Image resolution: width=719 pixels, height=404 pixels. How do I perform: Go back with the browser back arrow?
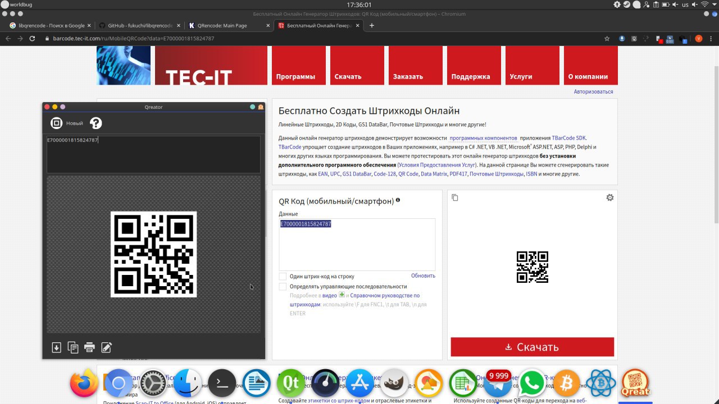(8, 39)
